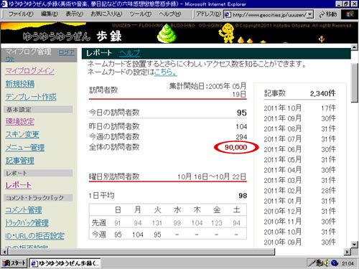The width and height of the screenshot is (359, 269).
Task: Click the スタート Start button
Action: click(14, 263)
